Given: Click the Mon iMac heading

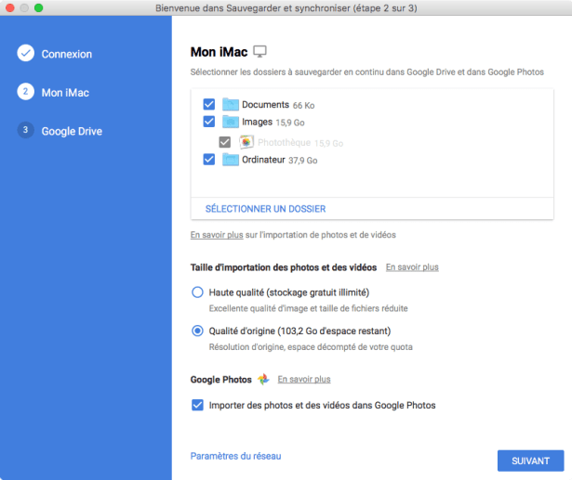Looking at the screenshot, I should (x=219, y=52).
